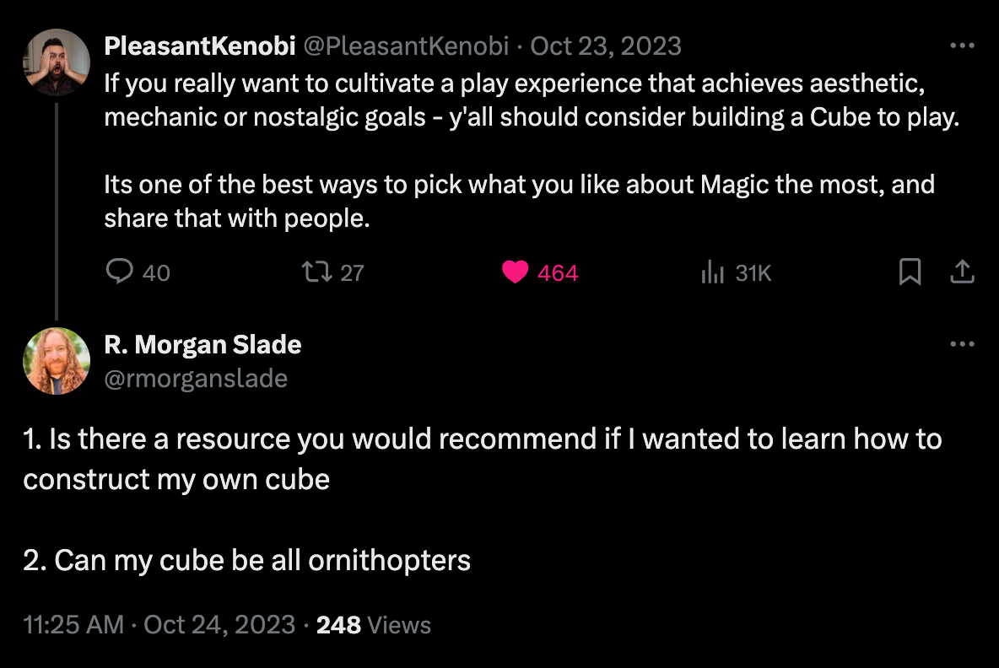The height and width of the screenshot is (668, 999).
Task: Click the @rmorganslade handle
Action: [x=196, y=379]
